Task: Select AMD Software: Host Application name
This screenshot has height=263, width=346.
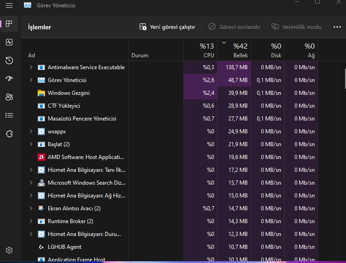Action: coord(86,157)
